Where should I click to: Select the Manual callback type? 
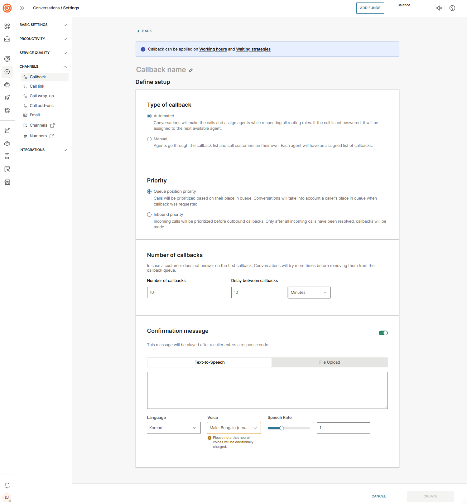[149, 139]
